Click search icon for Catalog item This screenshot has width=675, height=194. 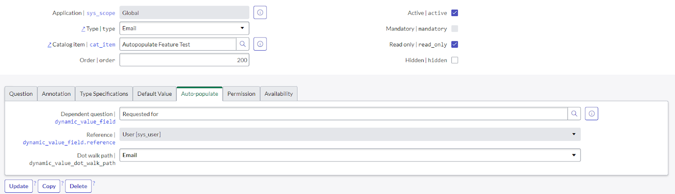[x=243, y=44]
